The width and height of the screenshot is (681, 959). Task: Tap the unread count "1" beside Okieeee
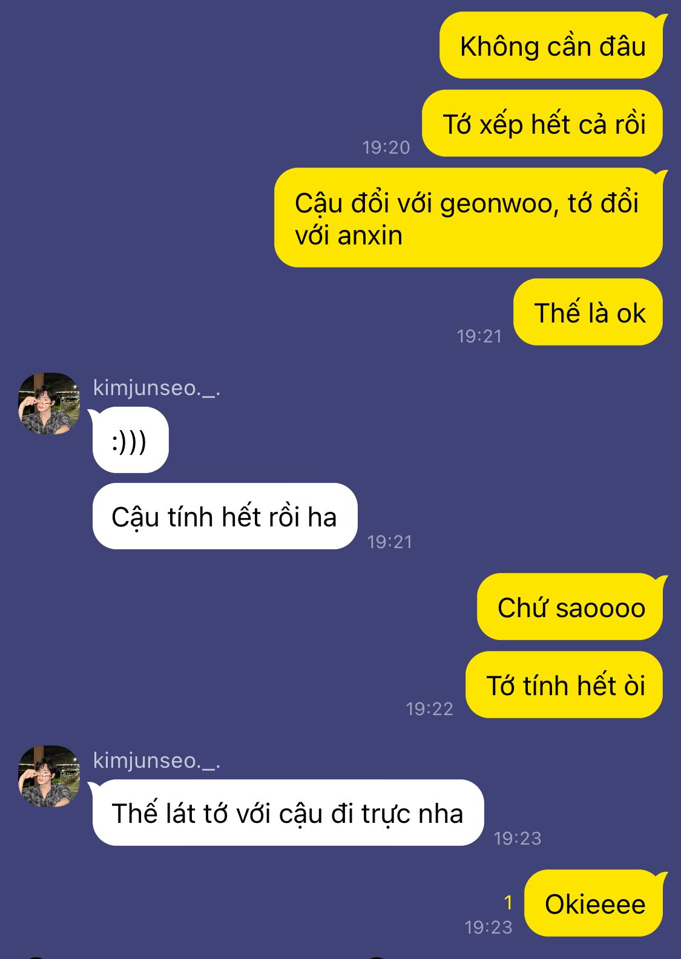click(508, 903)
